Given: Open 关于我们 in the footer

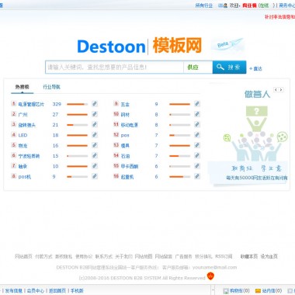Looking at the screenshot, I should (123, 256).
